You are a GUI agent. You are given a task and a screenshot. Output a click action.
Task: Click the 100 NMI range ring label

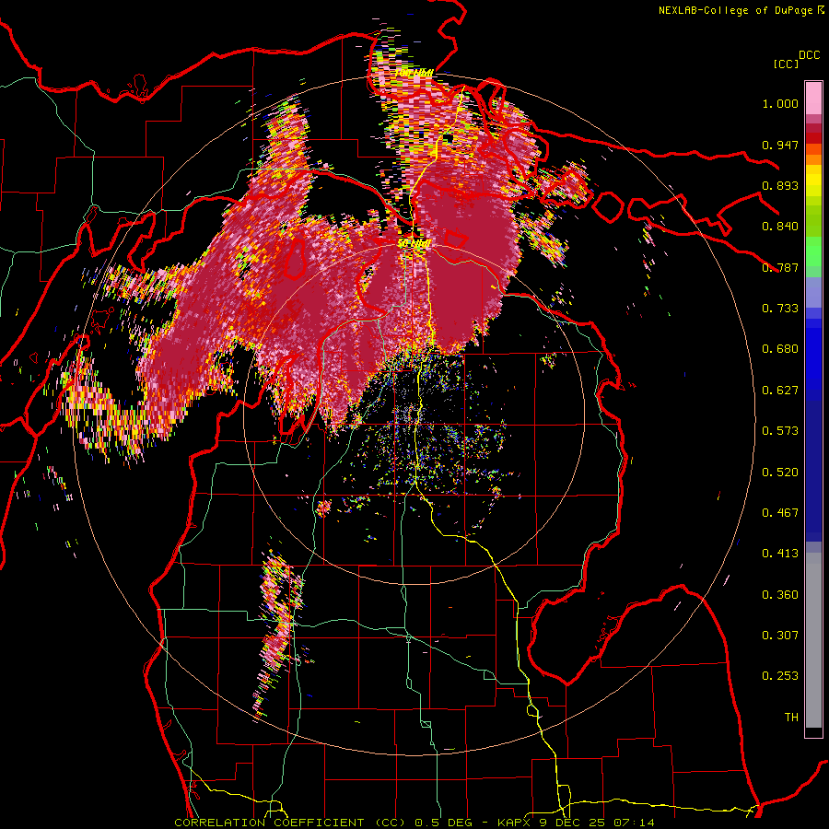pyautogui.click(x=414, y=73)
